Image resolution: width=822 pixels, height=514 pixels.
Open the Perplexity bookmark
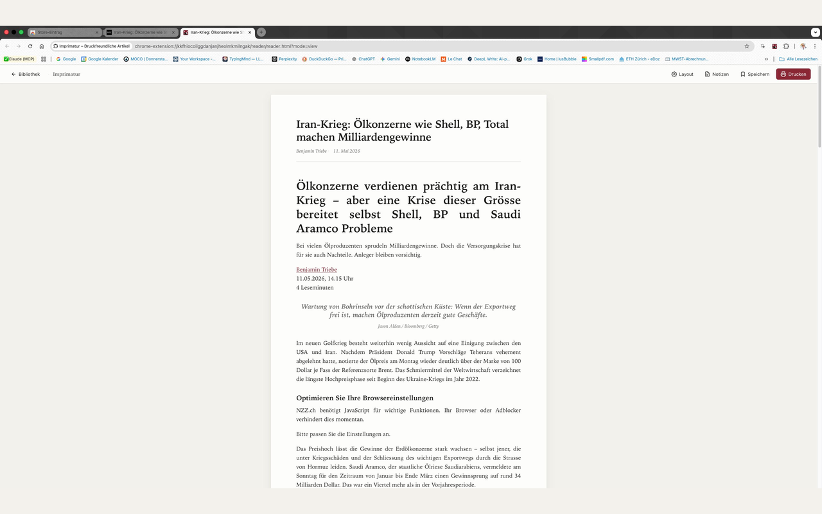coord(284,58)
